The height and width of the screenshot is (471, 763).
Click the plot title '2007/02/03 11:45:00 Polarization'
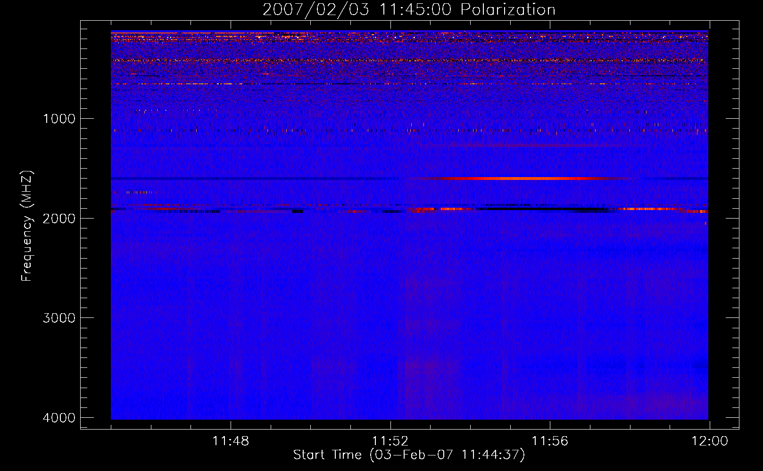(x=409, y=9)
